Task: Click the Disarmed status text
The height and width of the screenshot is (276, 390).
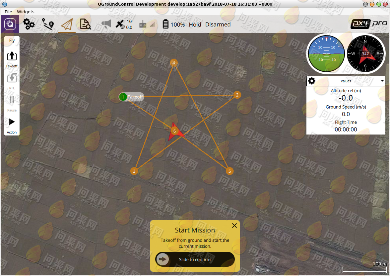Action: 218,25
